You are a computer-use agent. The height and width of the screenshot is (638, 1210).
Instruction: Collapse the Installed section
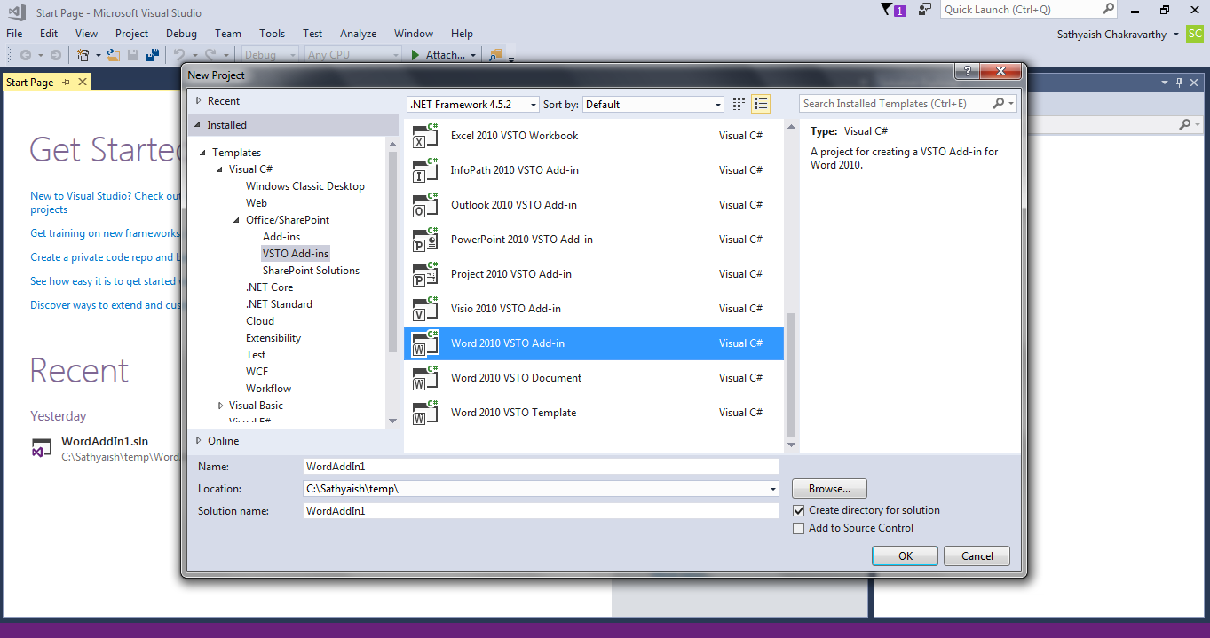coord(199,125)
